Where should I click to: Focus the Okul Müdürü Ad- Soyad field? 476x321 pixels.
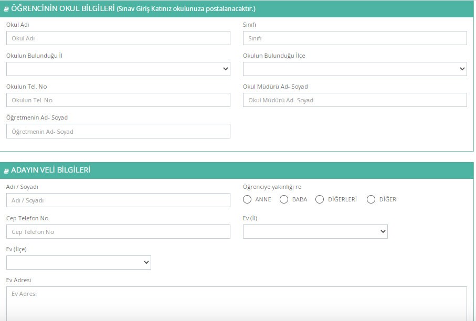pos(355,100)
